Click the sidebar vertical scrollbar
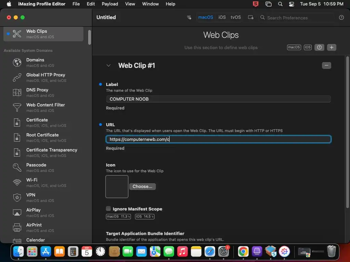 click(x=90, y=37)
